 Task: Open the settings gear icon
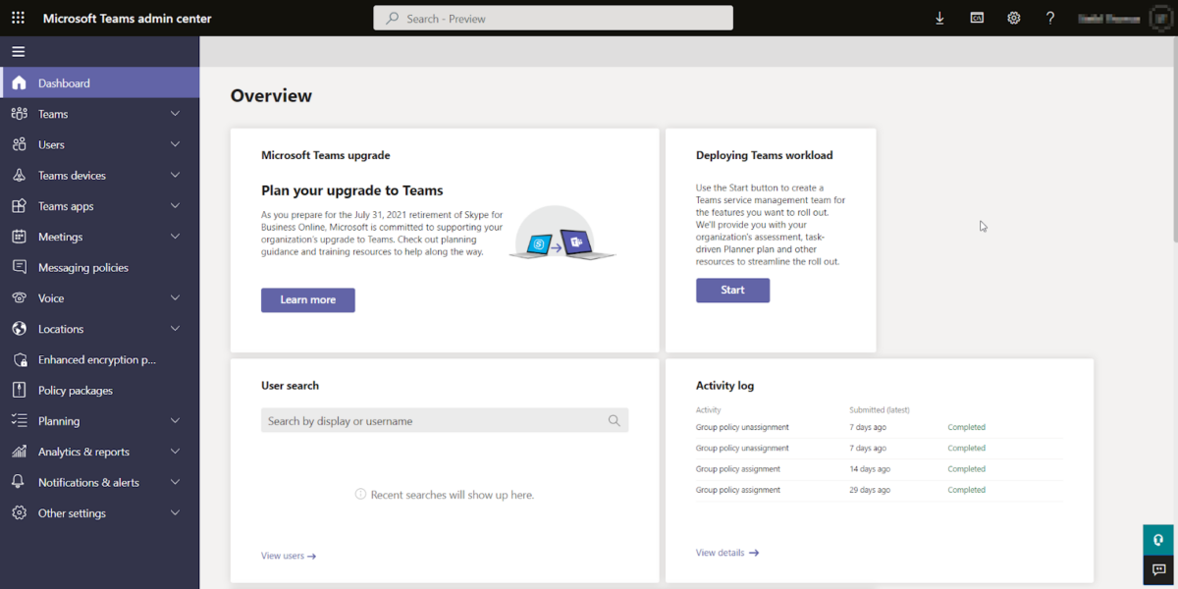tap(1014, 17)
